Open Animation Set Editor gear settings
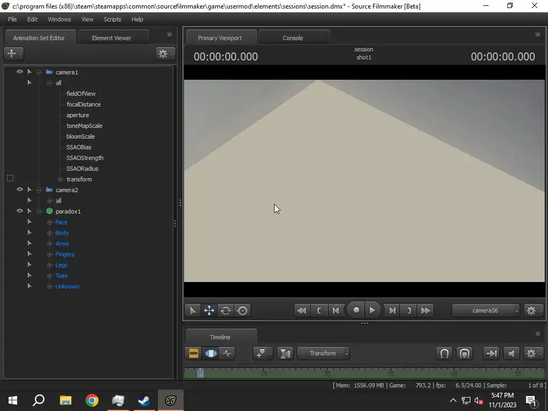Viewport: 548px width, 411px height. pyautogui.click(x=165, y=54)
